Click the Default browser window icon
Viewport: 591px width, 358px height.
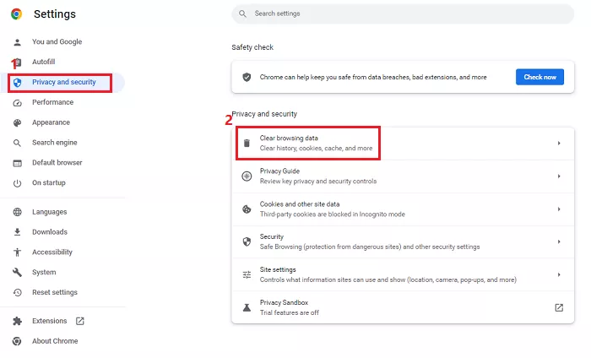(x=18, y=163)
